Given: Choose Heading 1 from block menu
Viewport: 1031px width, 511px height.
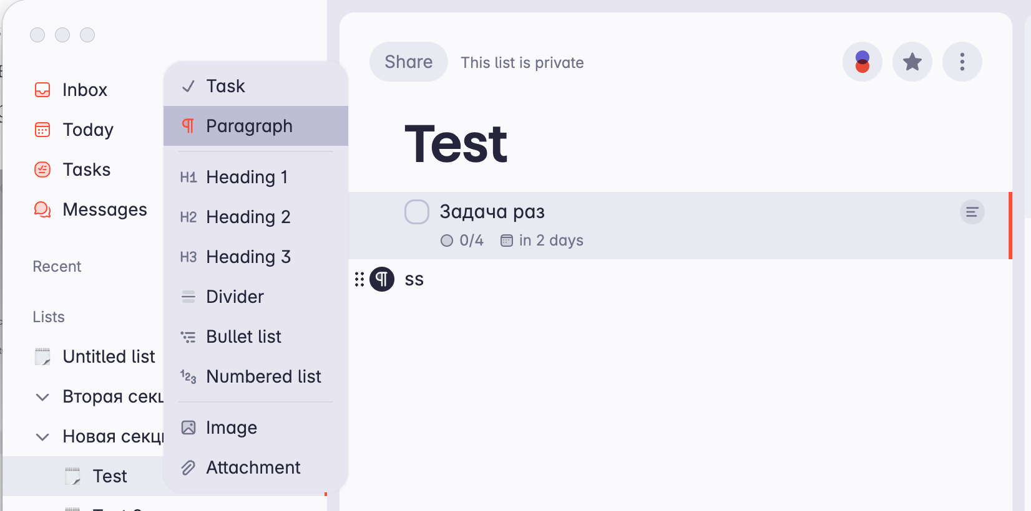Looking at the screenshot, I should pos(247,177).
